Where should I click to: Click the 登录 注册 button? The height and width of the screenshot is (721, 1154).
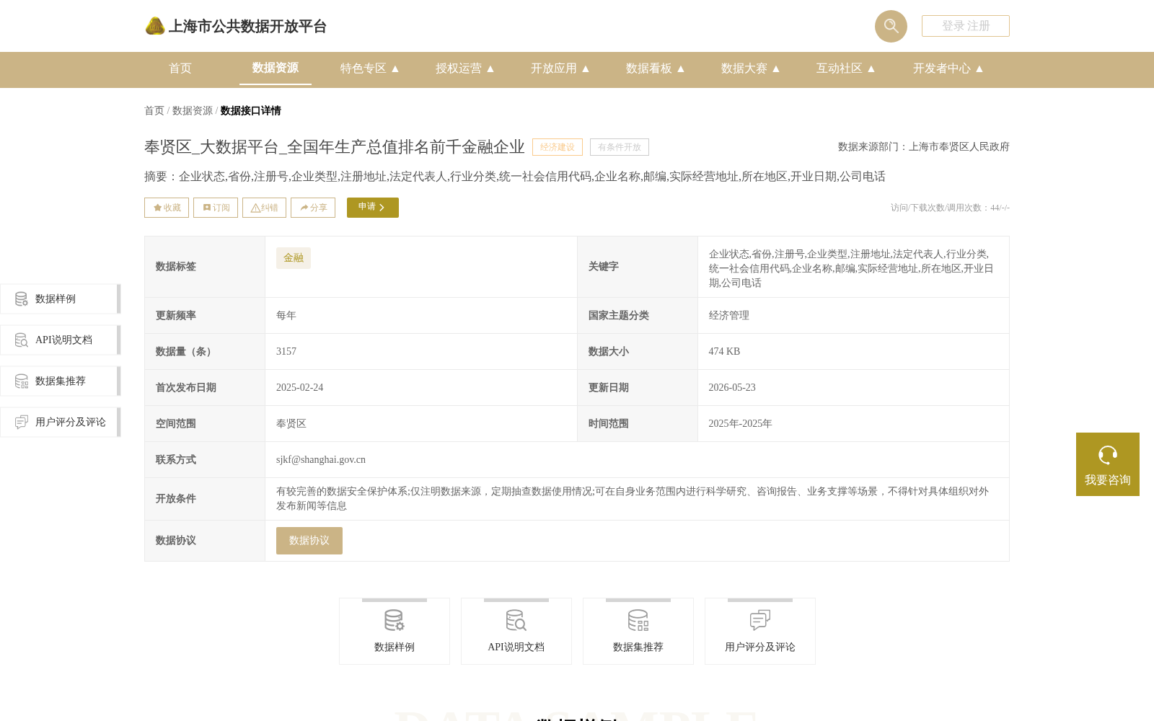(966, 26)
